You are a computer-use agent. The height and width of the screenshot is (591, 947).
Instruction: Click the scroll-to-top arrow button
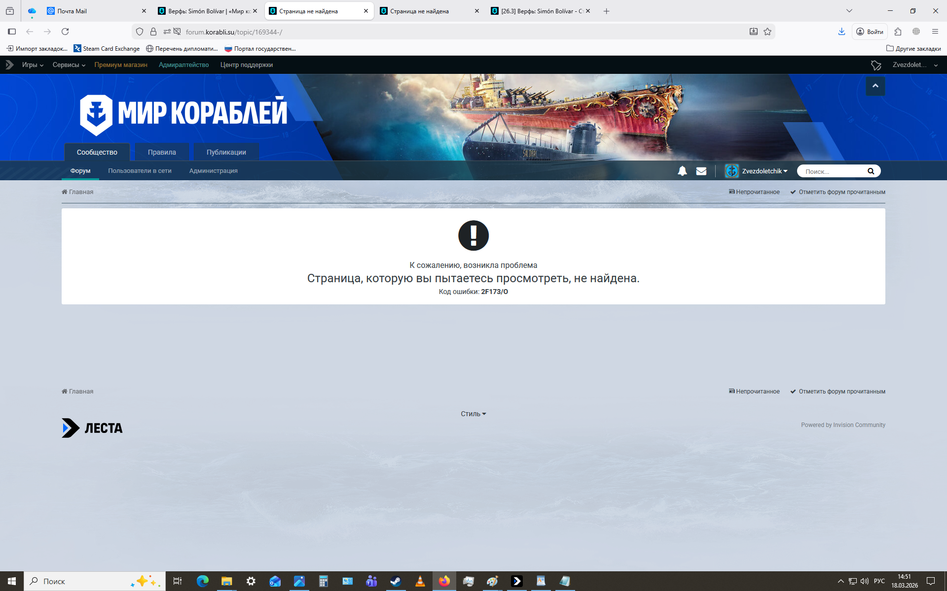pos(875,86)
